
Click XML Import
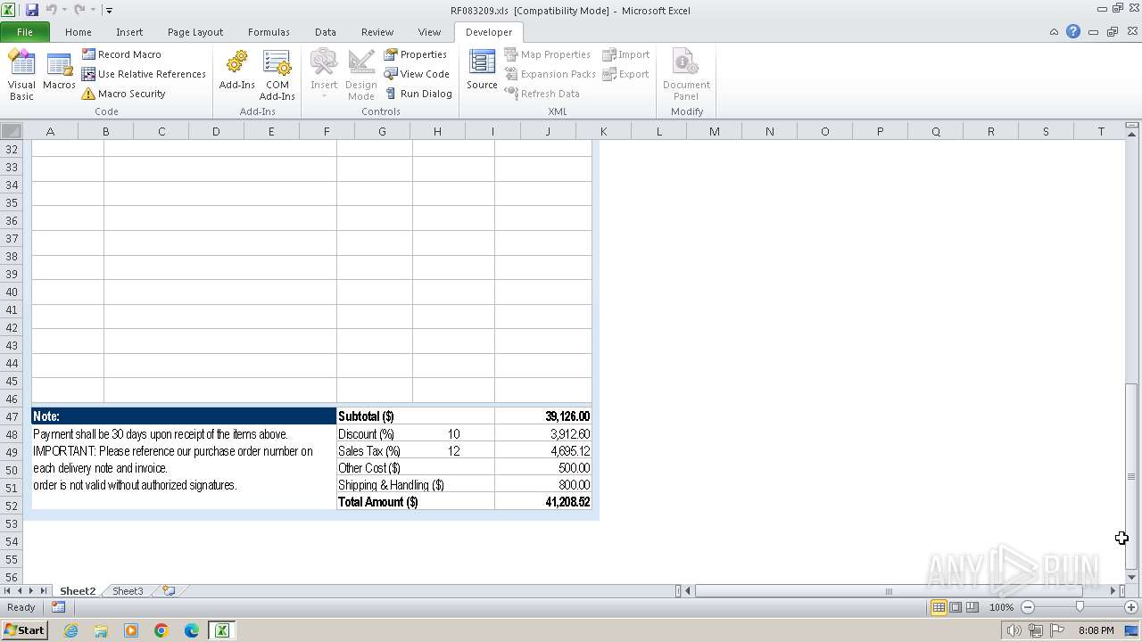point(625,54)
